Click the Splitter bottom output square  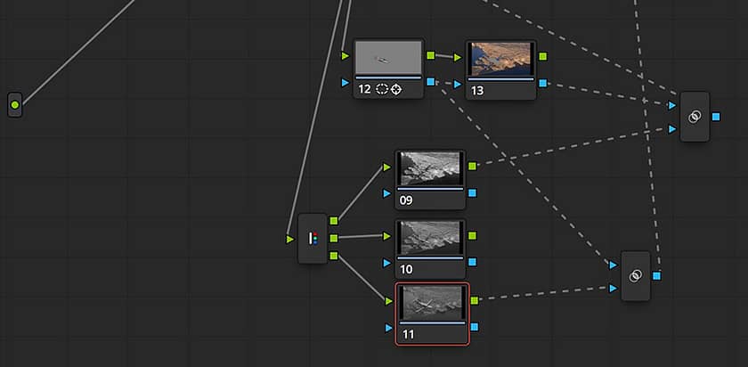pyautogui.click(x=334, y=256)
